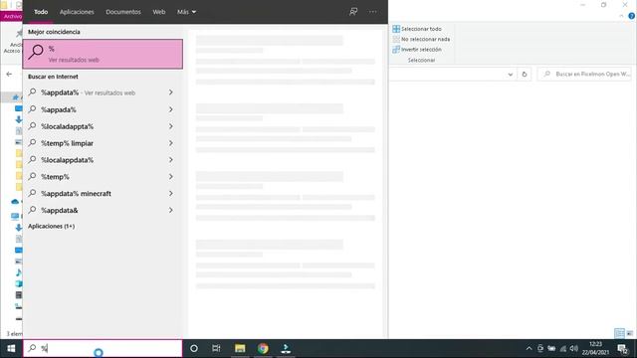This screenshot has height=358, width=637.
Task: Switch to the Aplicaciones search tab
Action: [x=77, y=12]
